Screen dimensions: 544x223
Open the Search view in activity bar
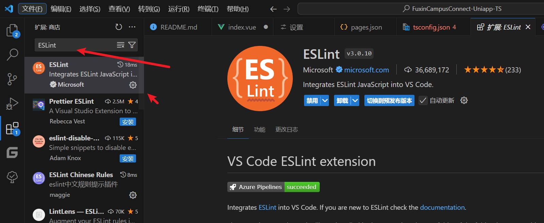(x=12, y=54)
